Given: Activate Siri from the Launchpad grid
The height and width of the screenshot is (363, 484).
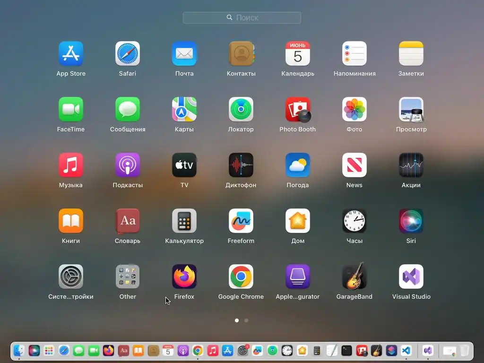Looking at the screenshot, I should (411, 221).
